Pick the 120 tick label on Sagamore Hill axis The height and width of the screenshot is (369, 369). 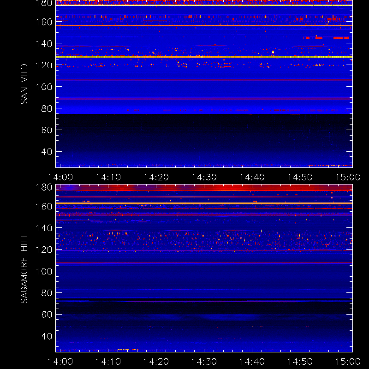(44, 250)
